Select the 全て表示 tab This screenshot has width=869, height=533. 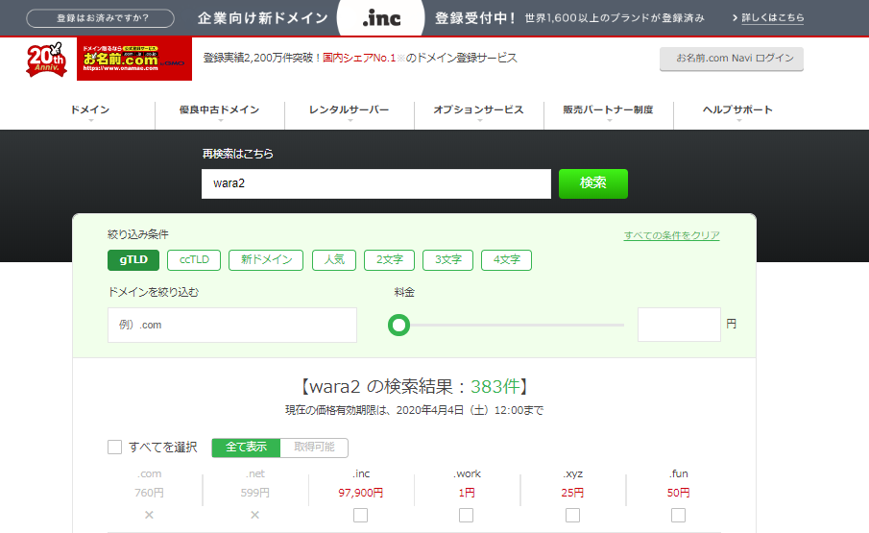[x=246, y=448]
